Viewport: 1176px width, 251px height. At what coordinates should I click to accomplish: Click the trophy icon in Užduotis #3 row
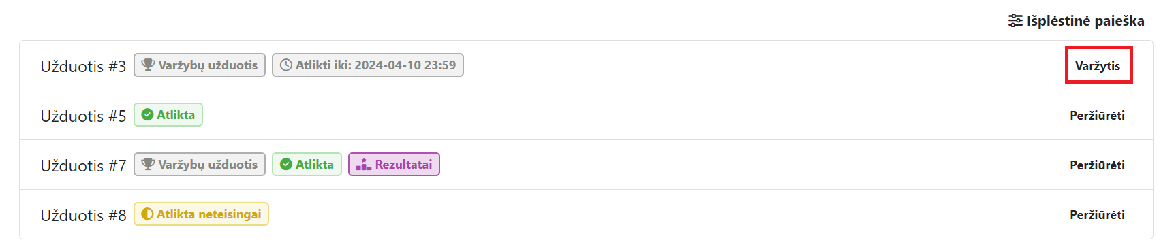pyautogui.click(x=148, y=65)
